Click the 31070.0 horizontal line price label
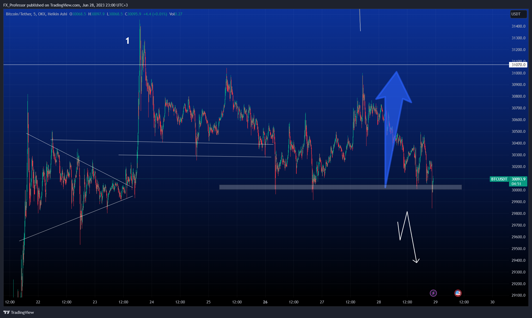The image size is (532, 318). [518, 65]
